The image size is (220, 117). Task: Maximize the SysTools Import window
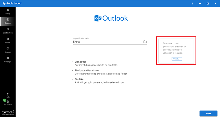[x=208, y=4]
